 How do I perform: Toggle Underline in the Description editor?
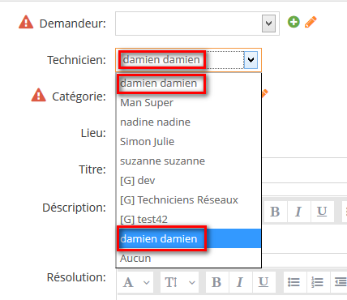322,212
